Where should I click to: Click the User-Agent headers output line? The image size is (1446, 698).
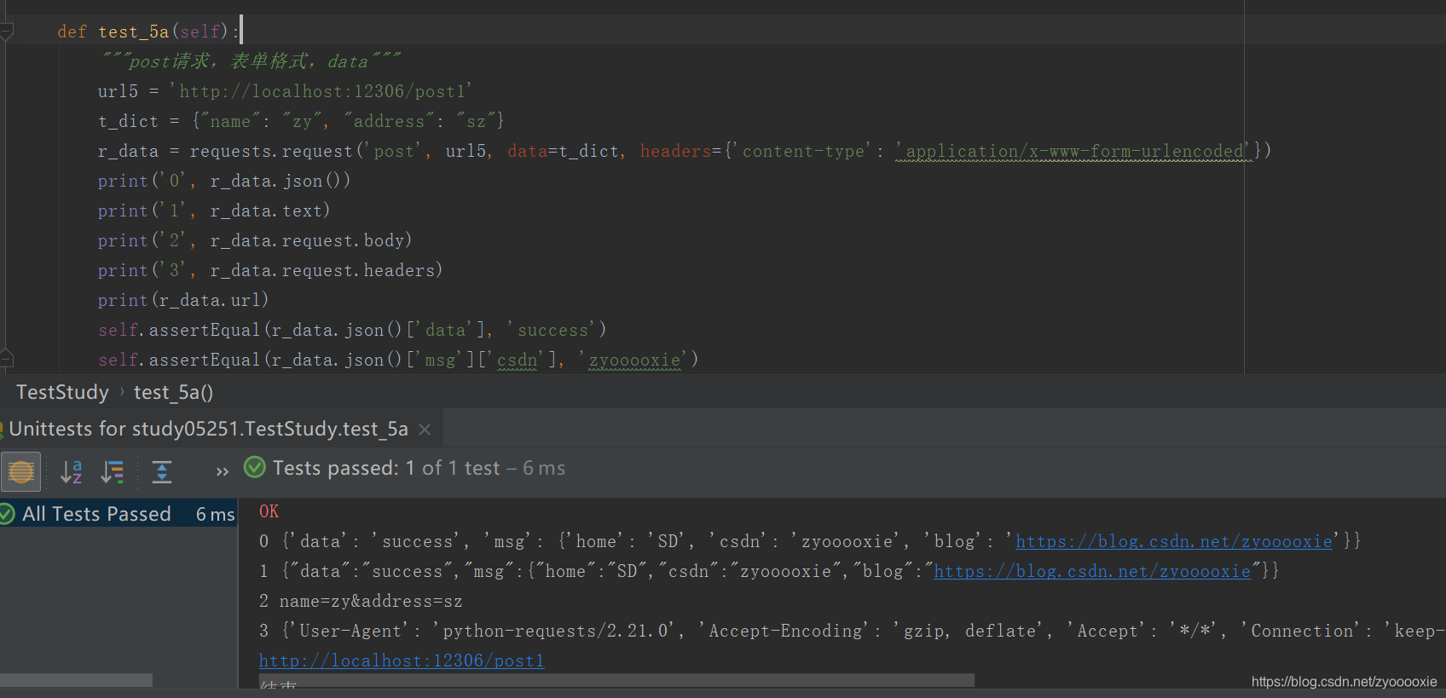[851, 631]
